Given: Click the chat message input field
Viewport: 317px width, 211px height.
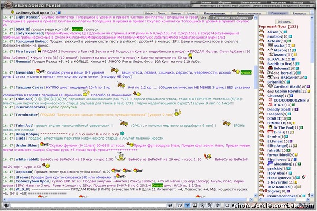Looking at the screenshot, I should [88, 206].
